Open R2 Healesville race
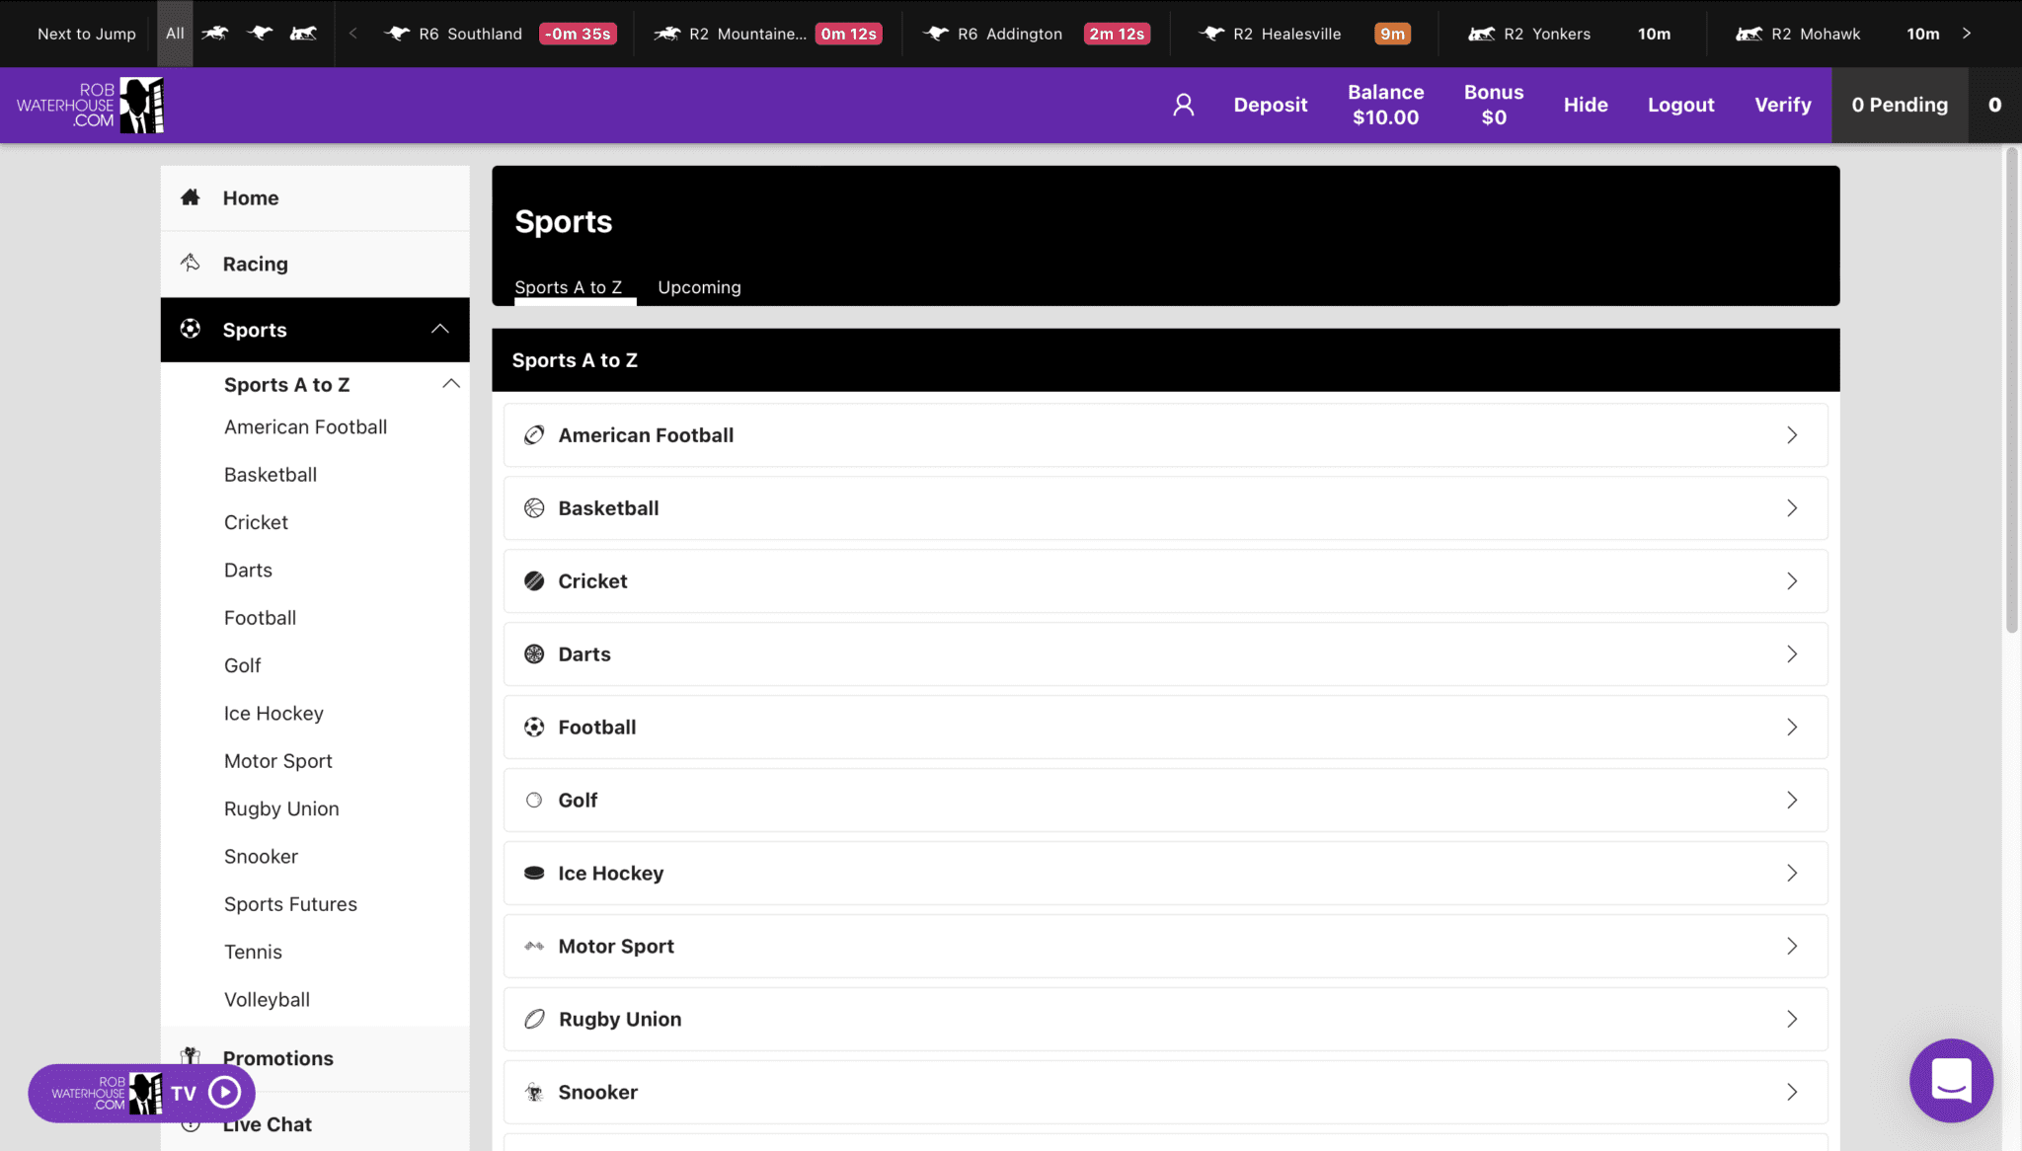The image size is (2022, 1151). pos(1303,34)
